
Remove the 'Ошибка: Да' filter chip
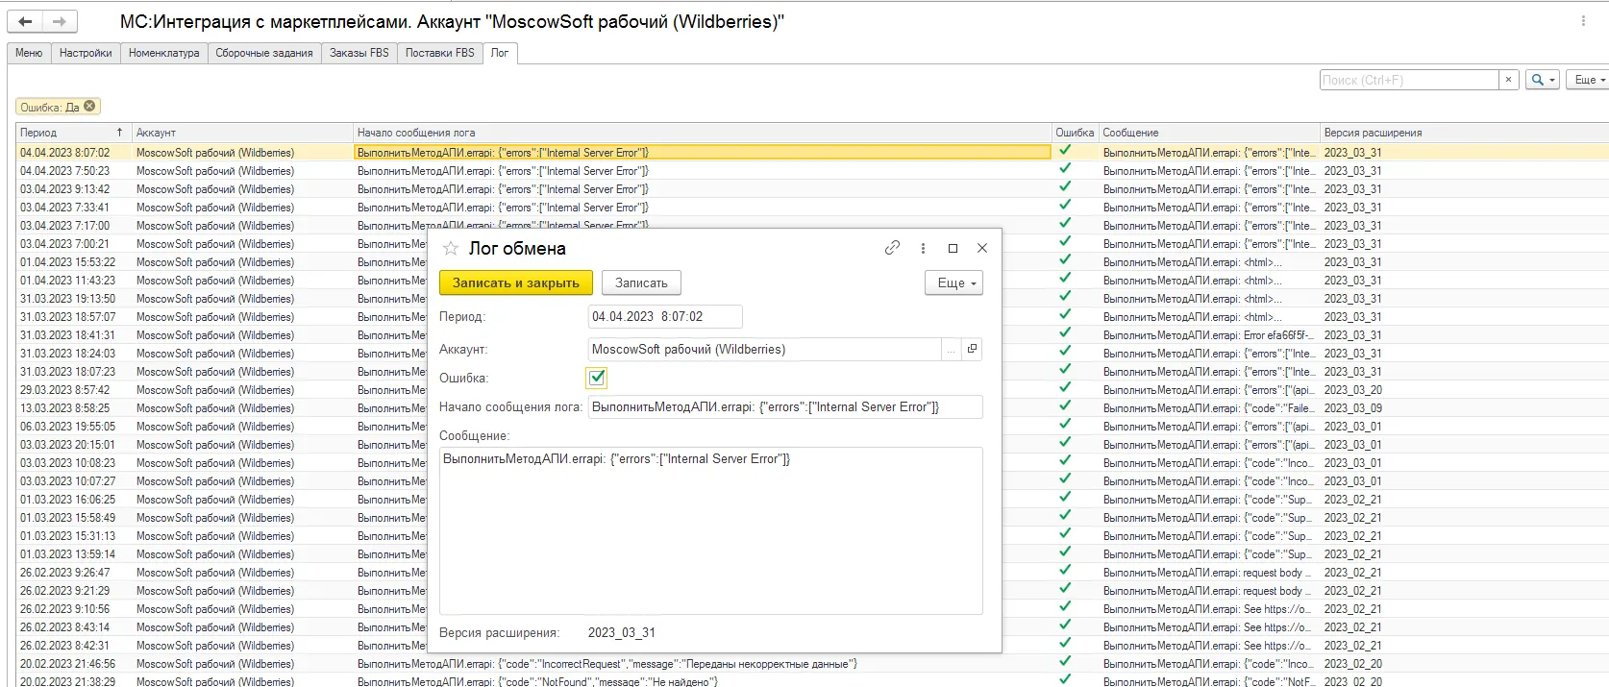[x=89, y=107]
